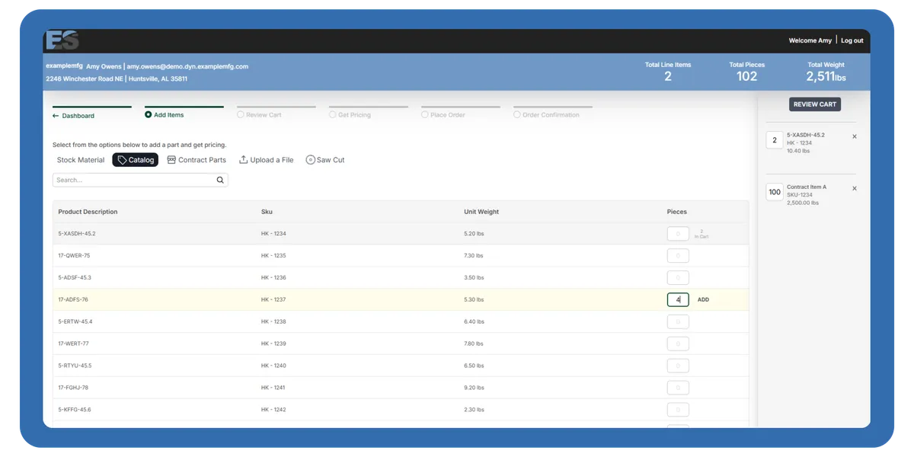Click the ES logo in header
Screen dimensions: 914x457
[x=62, y=40]
